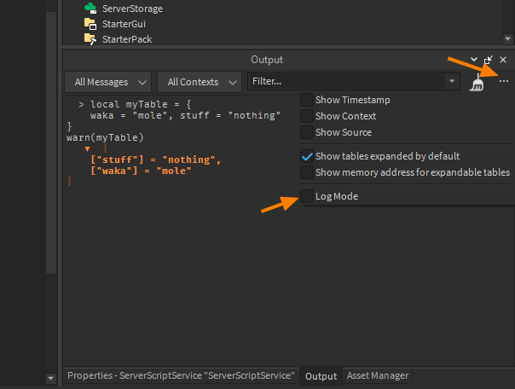Check Show memory address for expandable tables
Screen dimensions: 515x389
[x=307, y=172]
